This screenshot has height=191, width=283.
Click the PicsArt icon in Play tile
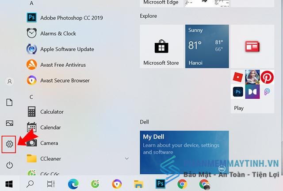click(267, 92)
